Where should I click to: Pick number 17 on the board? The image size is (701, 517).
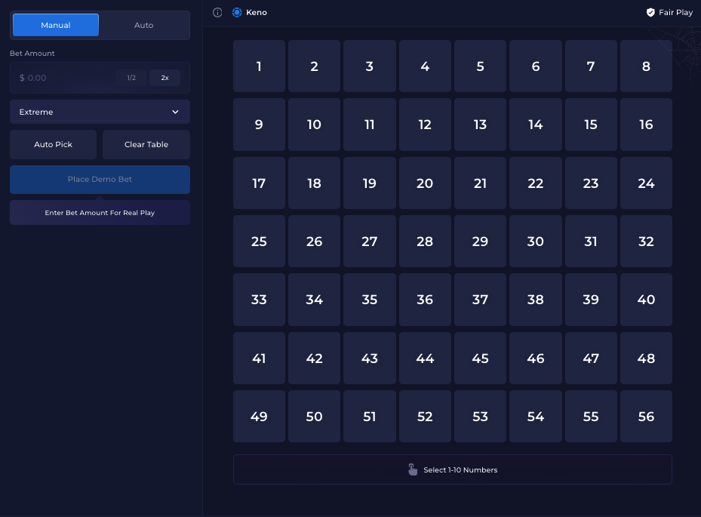[259, 183]
